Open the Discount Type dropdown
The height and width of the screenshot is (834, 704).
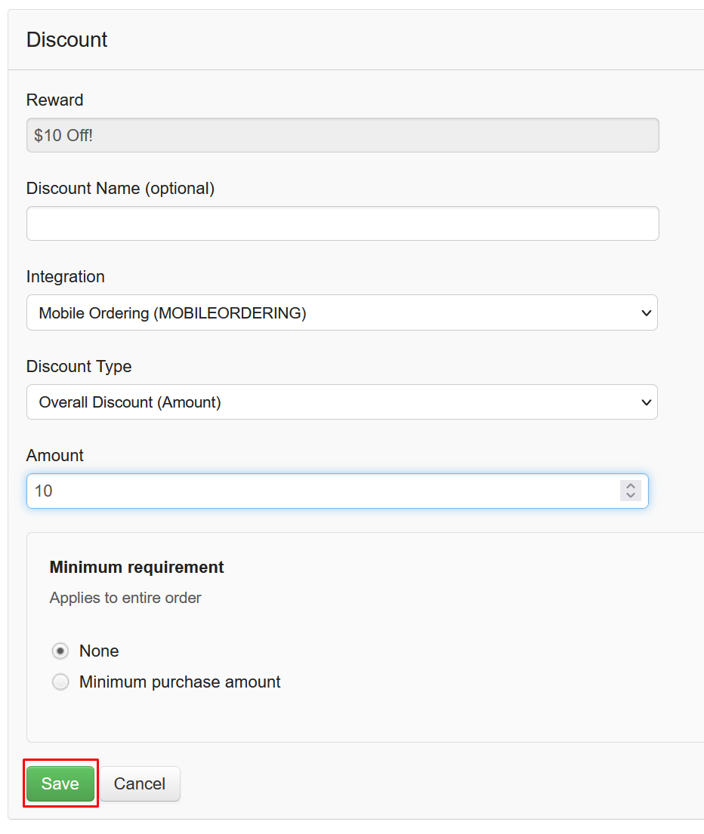click(342, 402)
